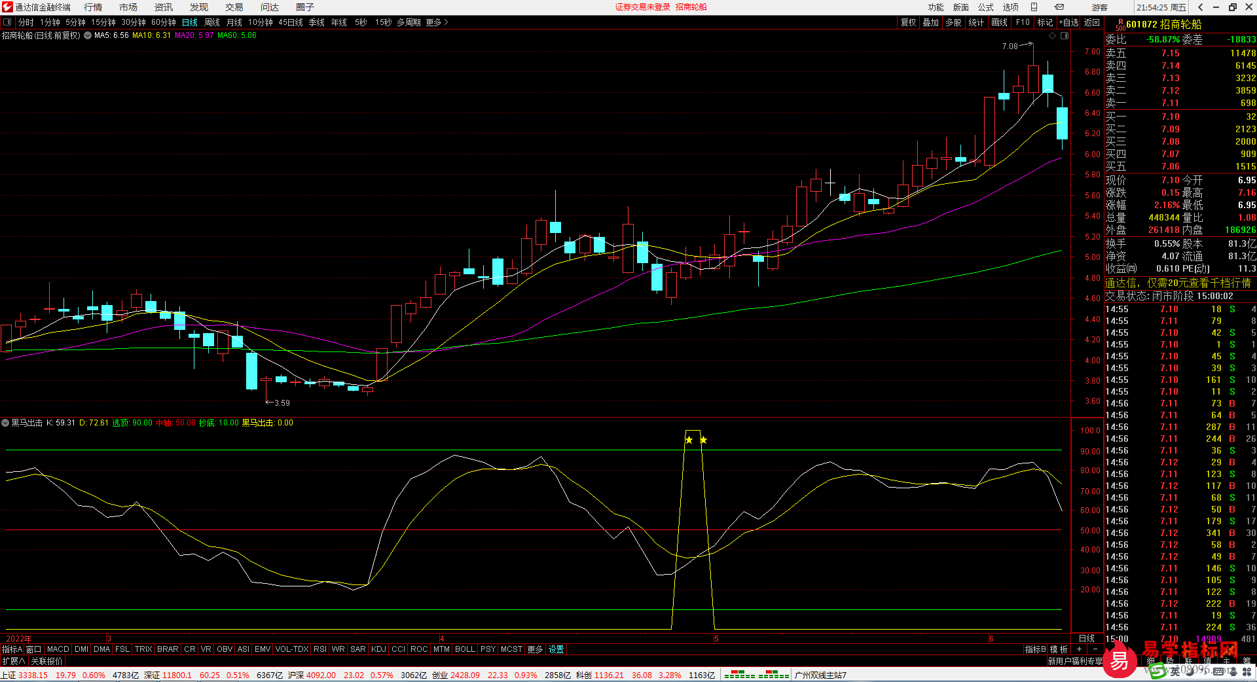Select the RSI indicator tab
1257x682 pixels.
click(319, 649)
